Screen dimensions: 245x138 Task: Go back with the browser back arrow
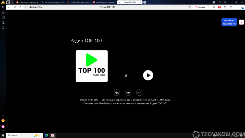9,7
